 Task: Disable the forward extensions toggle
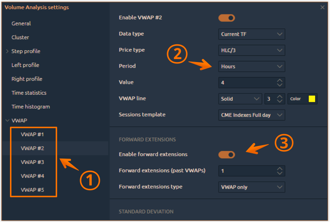click(x=227, y=155)
